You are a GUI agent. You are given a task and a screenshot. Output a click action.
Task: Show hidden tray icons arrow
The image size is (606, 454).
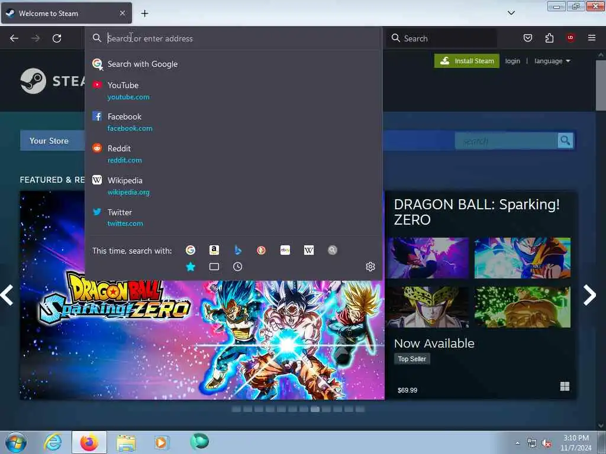tap(517, 443)
